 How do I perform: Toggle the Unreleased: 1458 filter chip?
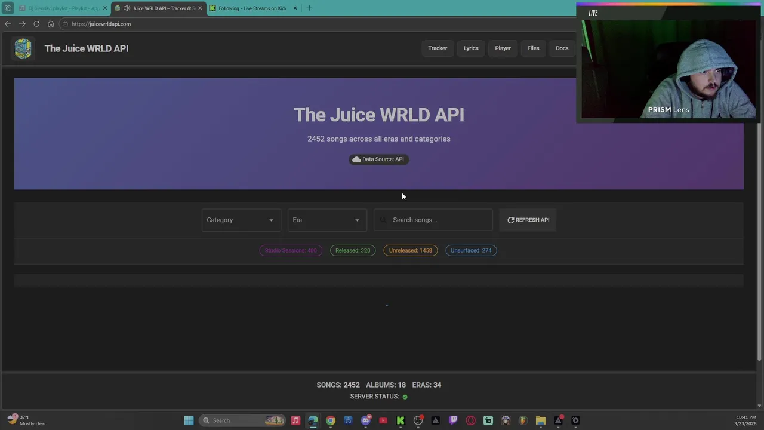(410, 250)
